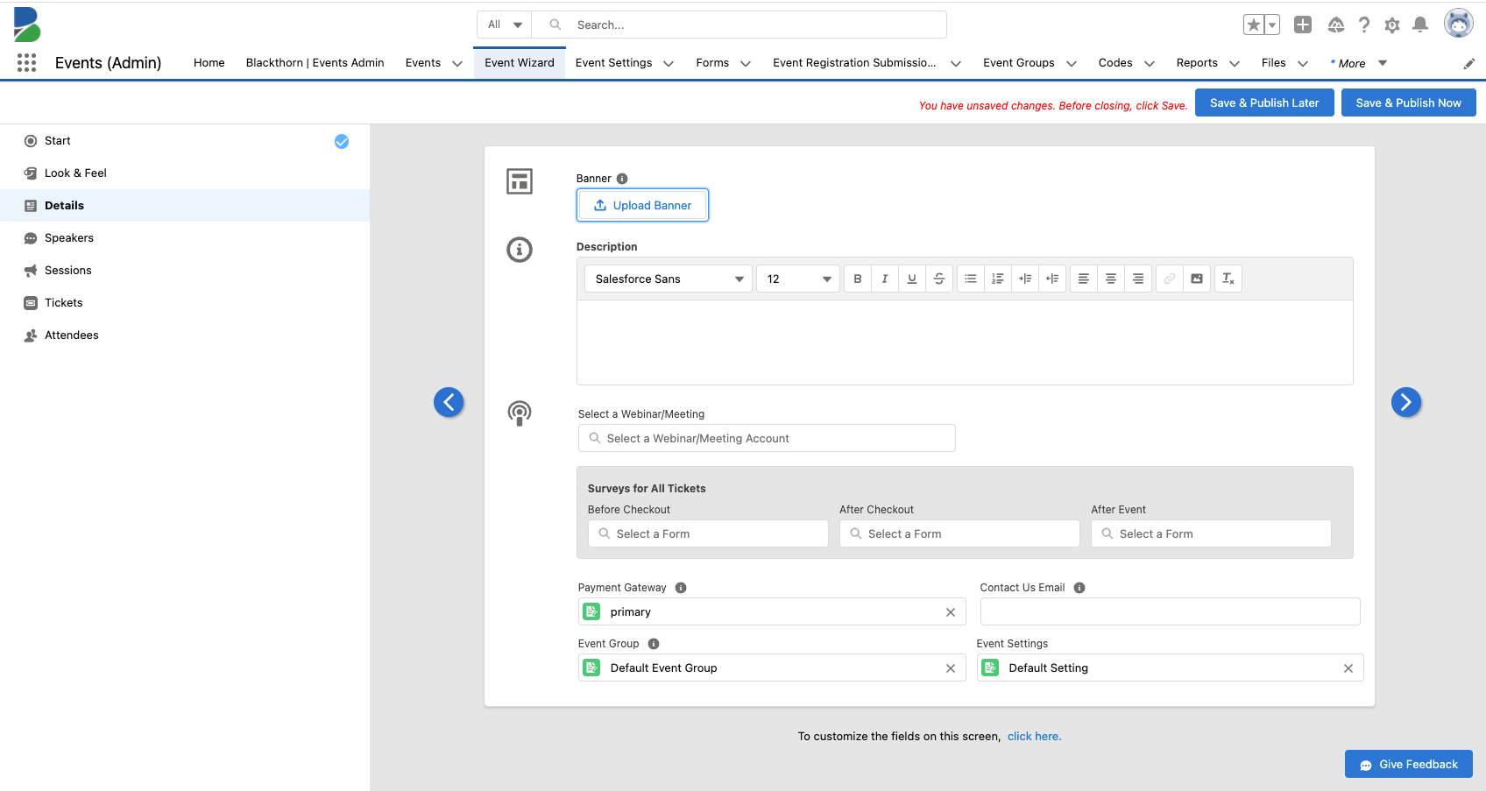Show Banner field info tooltip
Screen dimensions: 1486x791
[622, 179]
